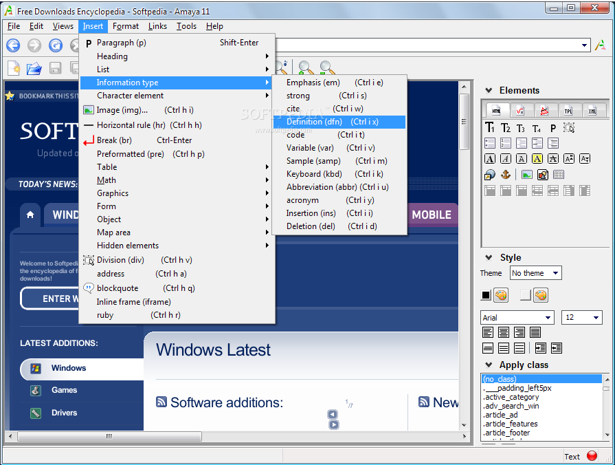The height and width of the screenshot is (465, 615).
Task: Click the strikethrough A icon
Action: pos(553,159)
